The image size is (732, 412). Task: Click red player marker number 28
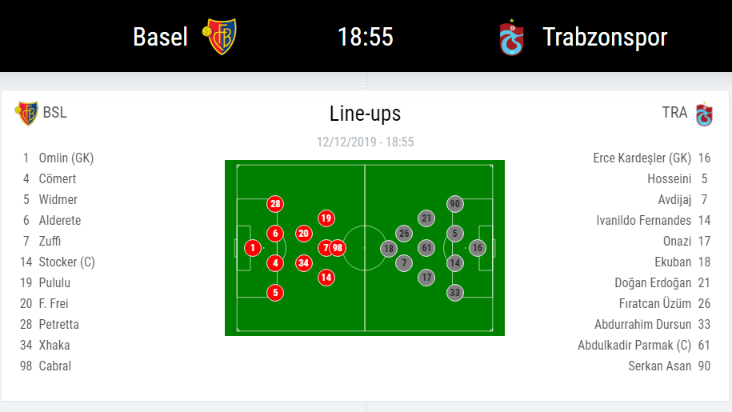tap(275, 204)
